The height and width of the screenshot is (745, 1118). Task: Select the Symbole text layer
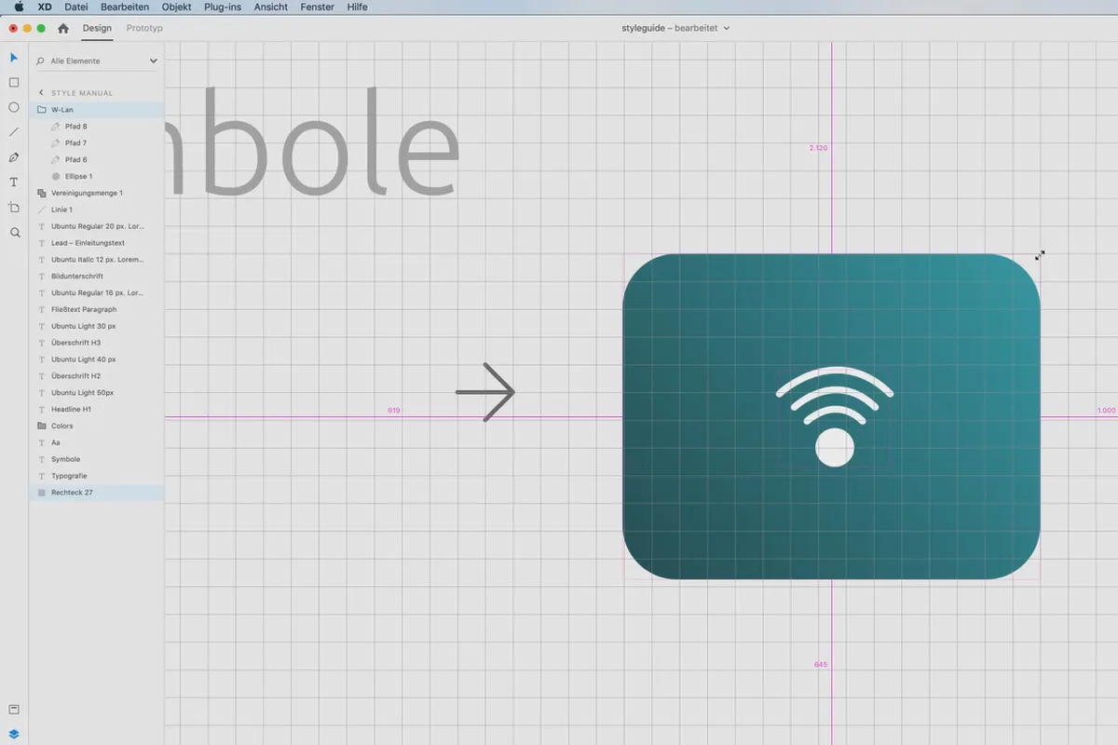pos(97,459)
